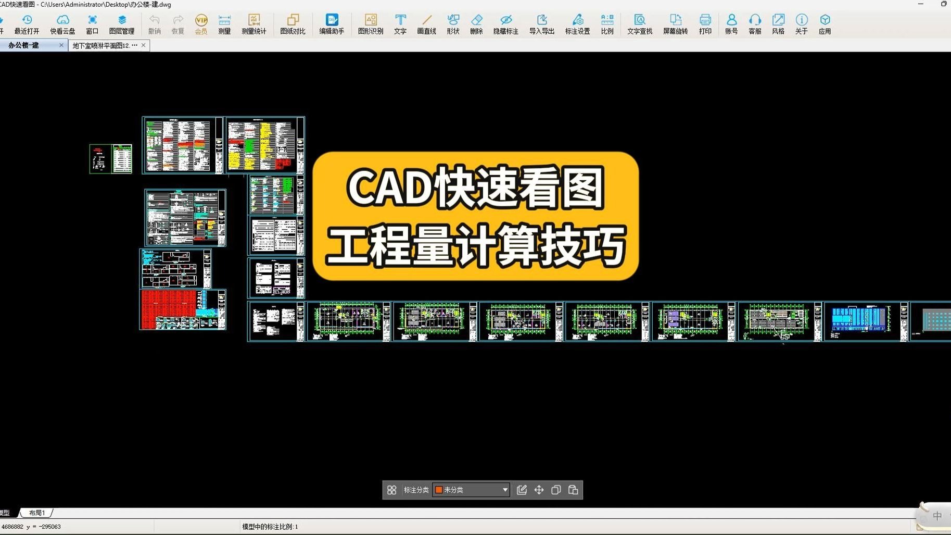Toggle the 图形识别 shape recognition feature
The width and height of the screenshot is (951, 535).
pos(371,23)
